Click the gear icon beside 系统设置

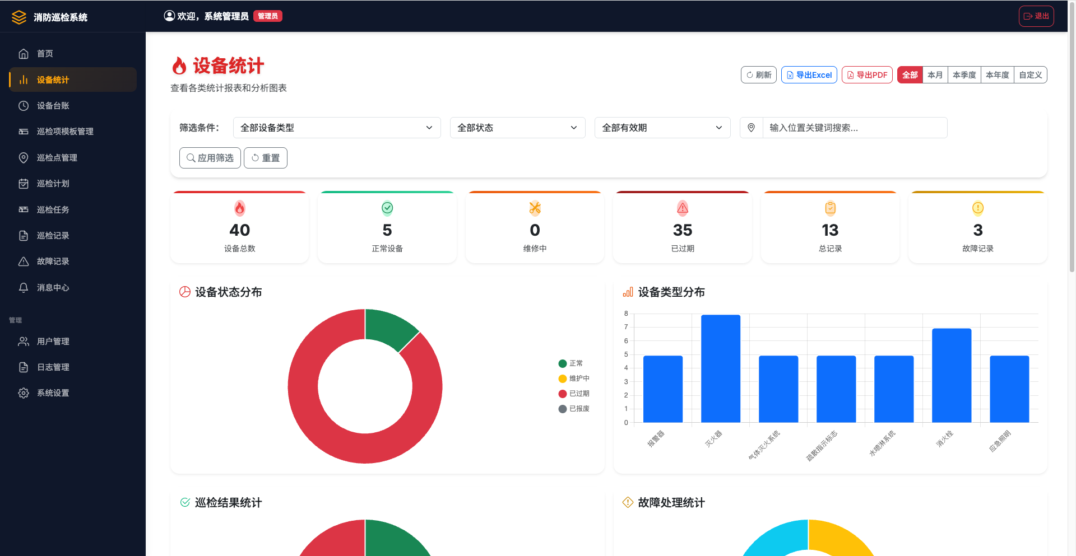coord(24,393)
